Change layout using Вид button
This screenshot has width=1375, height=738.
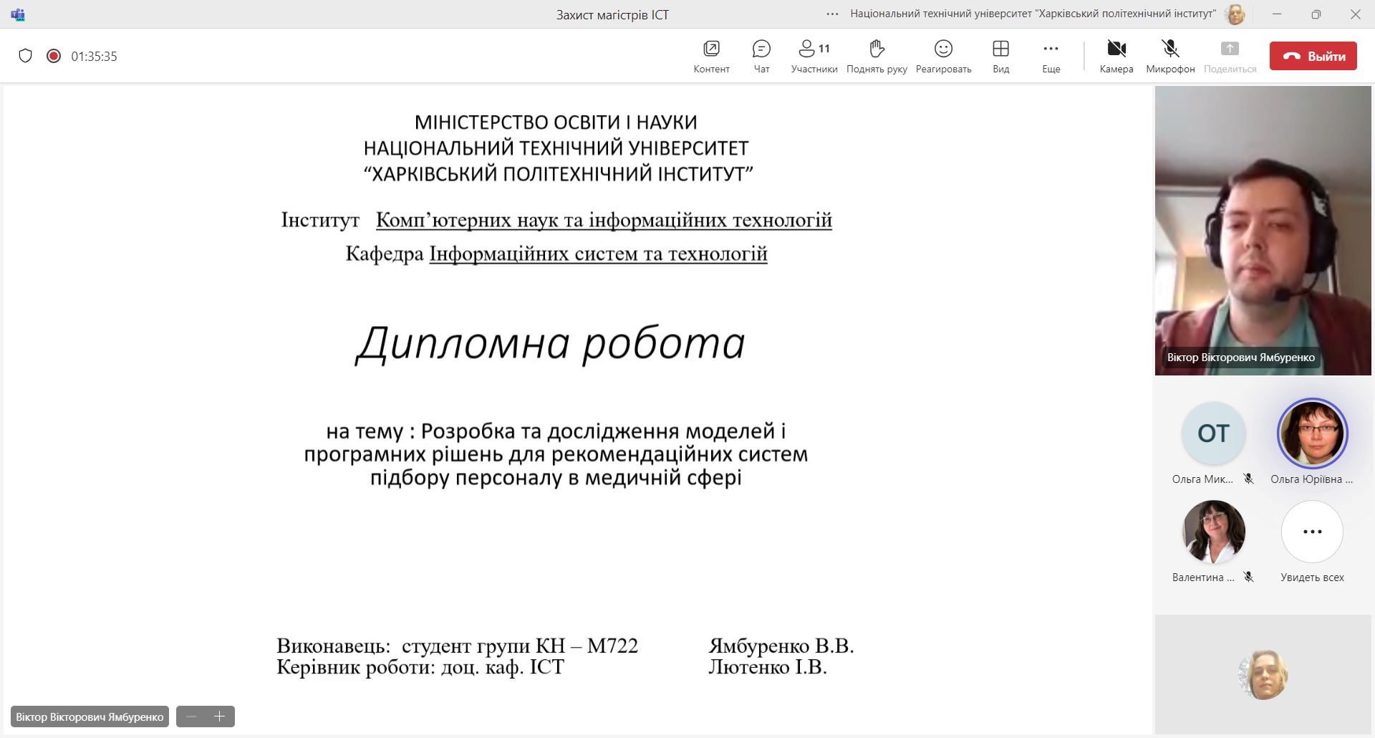point(1000,56)
